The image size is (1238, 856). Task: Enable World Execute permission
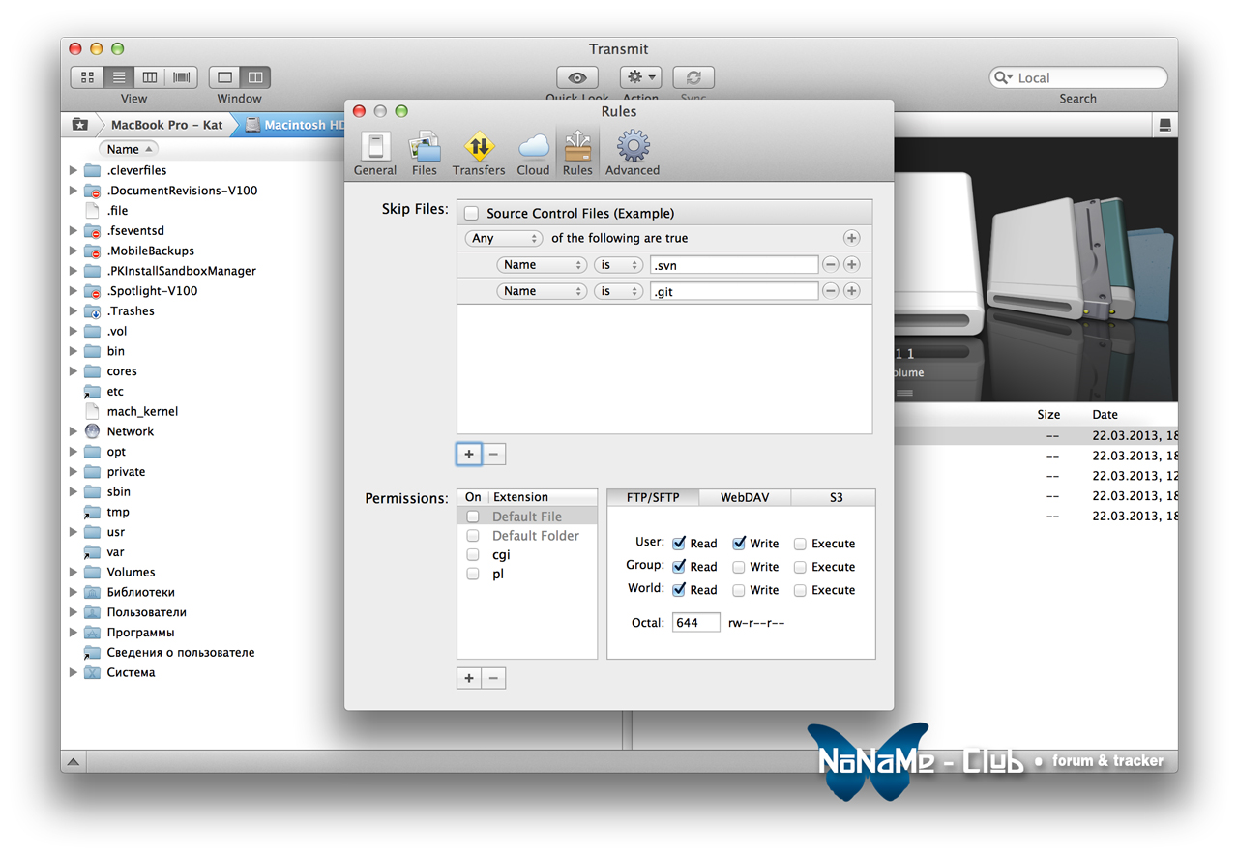(801, 590)
